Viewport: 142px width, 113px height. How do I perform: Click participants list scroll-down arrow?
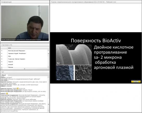click(48, 67)
